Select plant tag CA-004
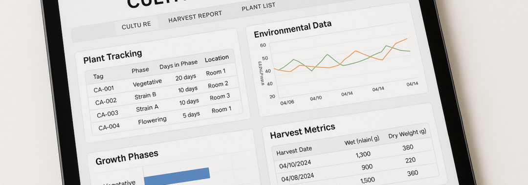Screen dimensions: 528x185 click(x=109, y=127)
